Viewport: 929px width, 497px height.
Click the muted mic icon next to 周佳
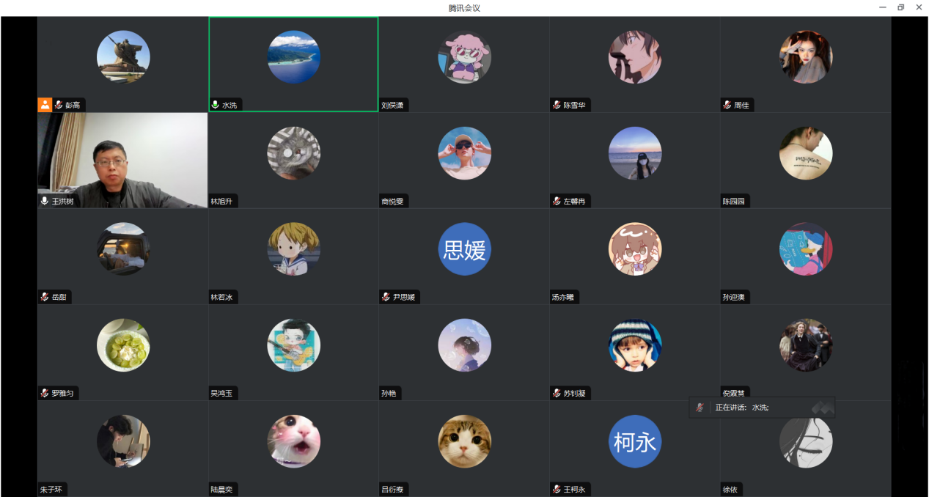(x=727, y=106)
